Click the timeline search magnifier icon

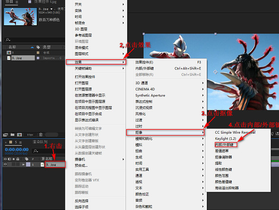click(x=36, y=151)
